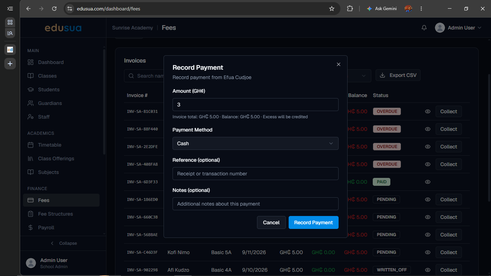Open Fee Structures in the sidebar
The width and height of the screenshot is (491, 276).
tap(61, 214)
